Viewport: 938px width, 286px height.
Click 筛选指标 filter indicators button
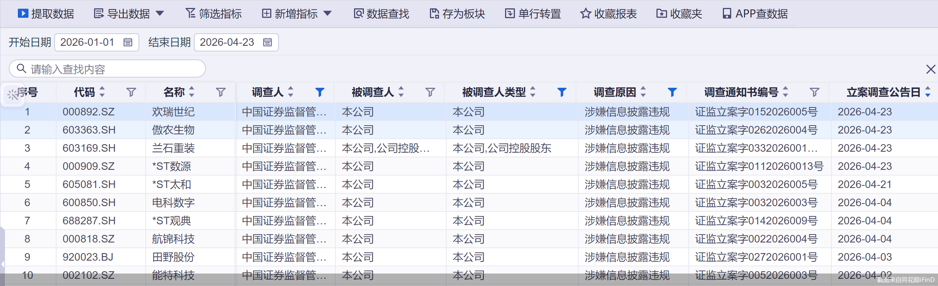[x=213, y=14]
